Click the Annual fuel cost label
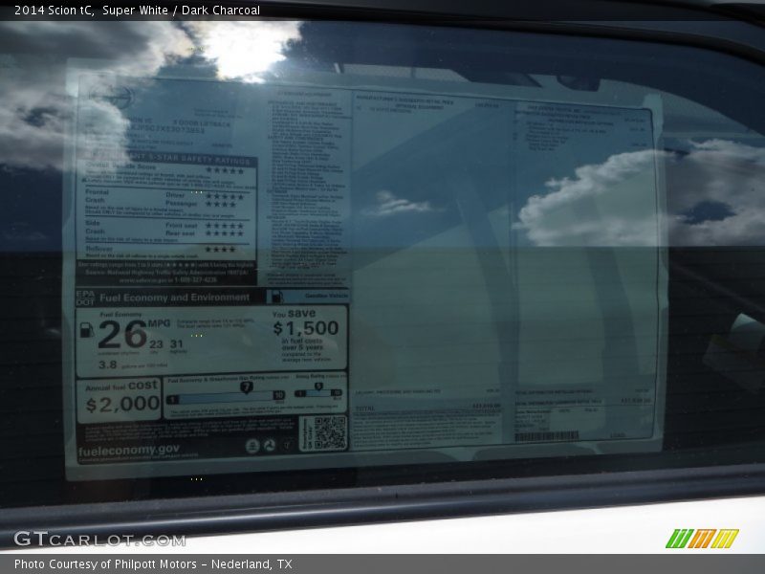 (121, 386)
